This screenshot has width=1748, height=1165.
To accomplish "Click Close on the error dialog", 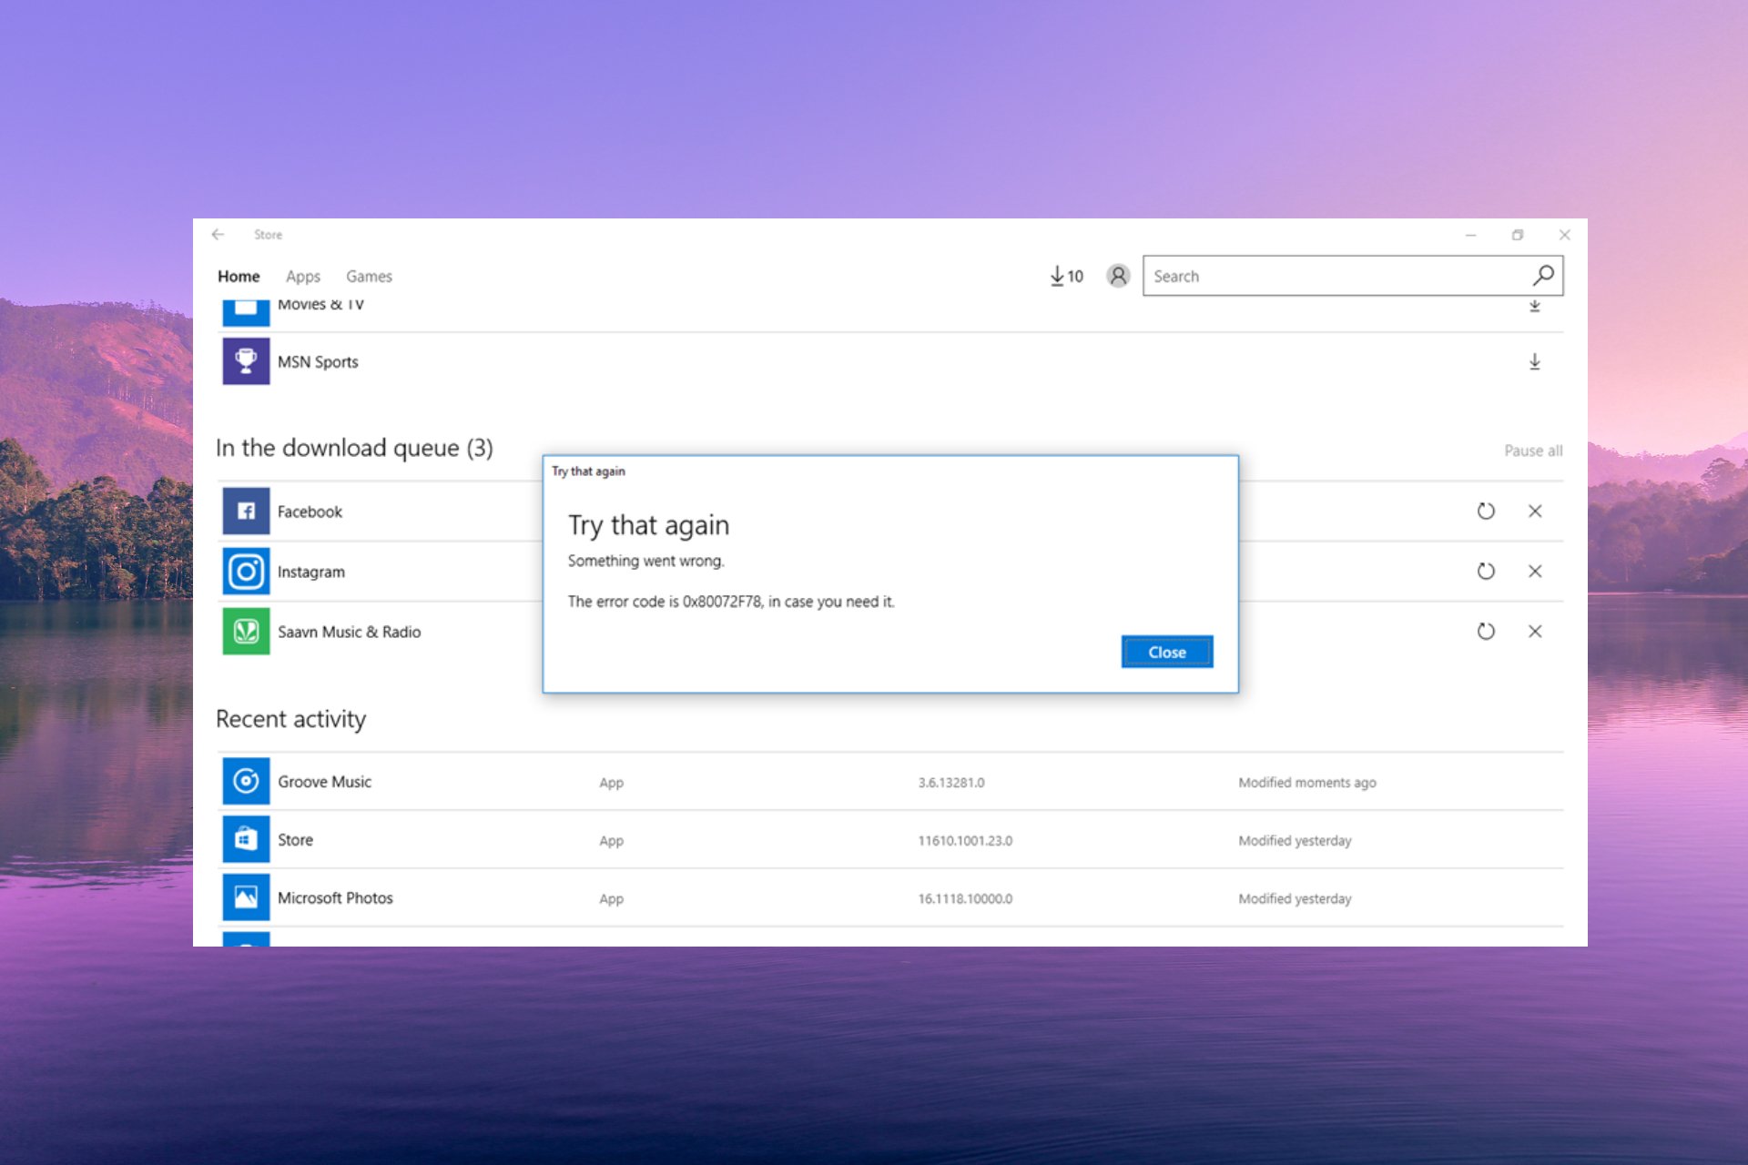I will (1165, 652).
